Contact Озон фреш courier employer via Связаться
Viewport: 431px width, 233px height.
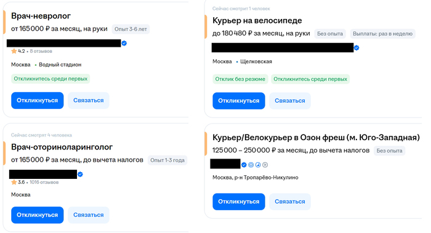(x=290, y=202)
